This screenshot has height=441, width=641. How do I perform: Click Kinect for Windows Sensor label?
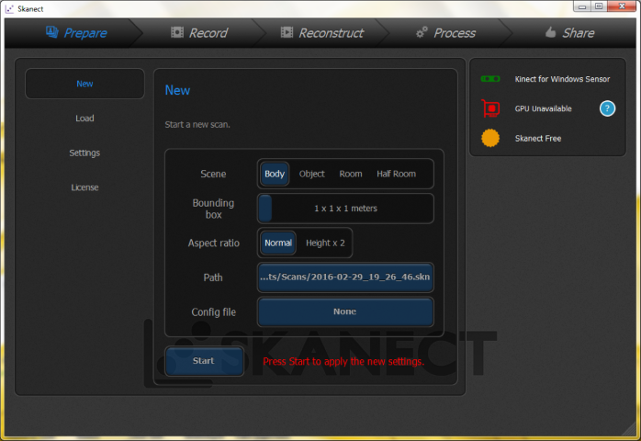point(562,79)
